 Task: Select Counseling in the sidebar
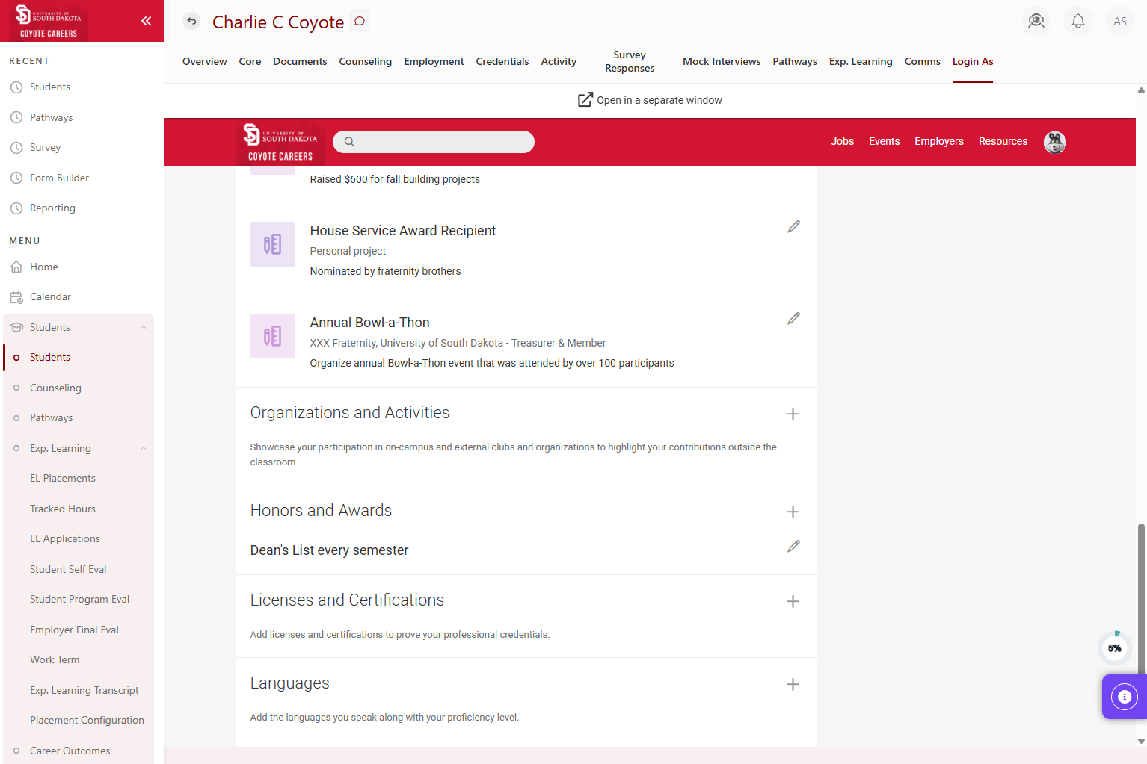(x=55, y=388)
